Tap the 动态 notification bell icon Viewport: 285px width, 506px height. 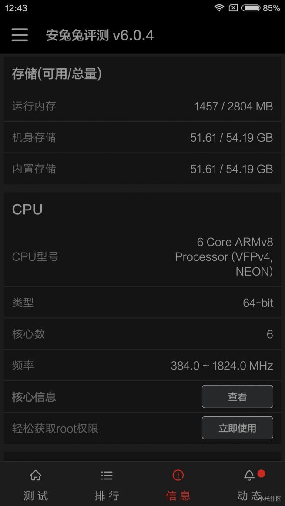tap(249, 475)
